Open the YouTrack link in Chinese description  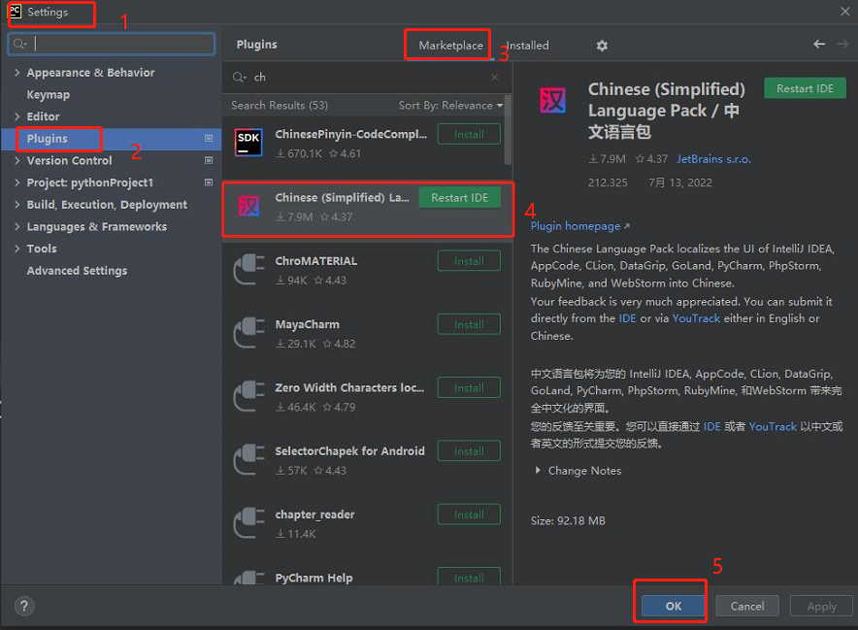(773, 426)
